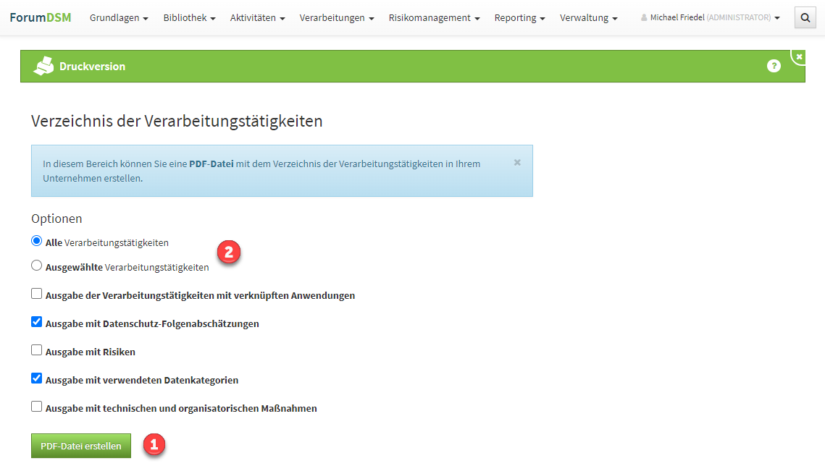
Task: Enable Ausgabe mit Risiken
Action: (36, 349)
